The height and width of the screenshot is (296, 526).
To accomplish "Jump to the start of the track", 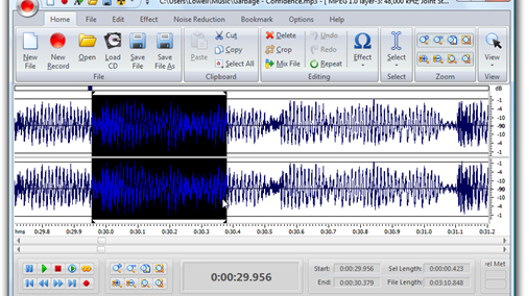I will [x=29, y=283].
